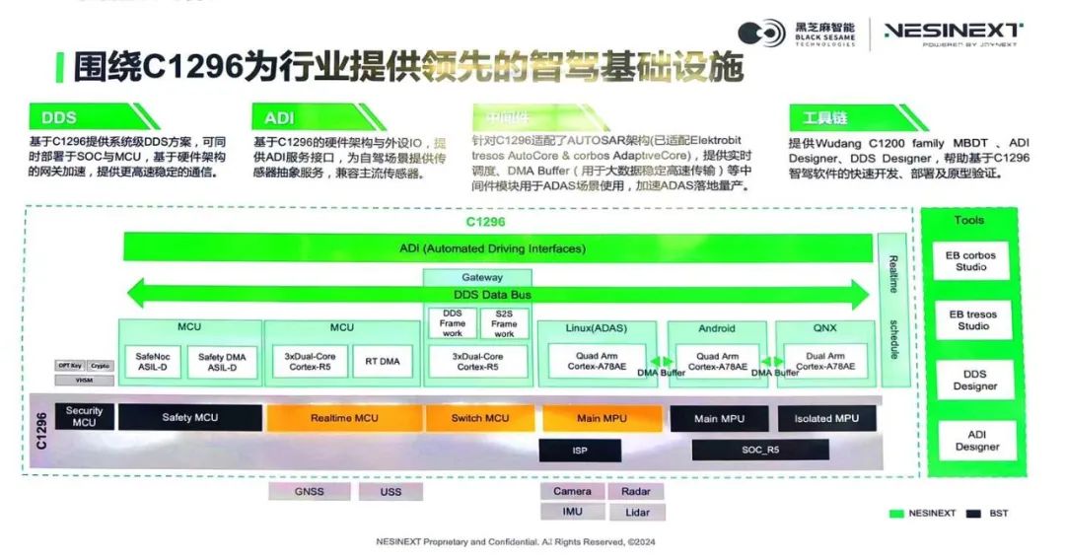Viewport: 1065px width, 560px height.
Task: Click the vertical C1296 label at left
Action: 41,430
